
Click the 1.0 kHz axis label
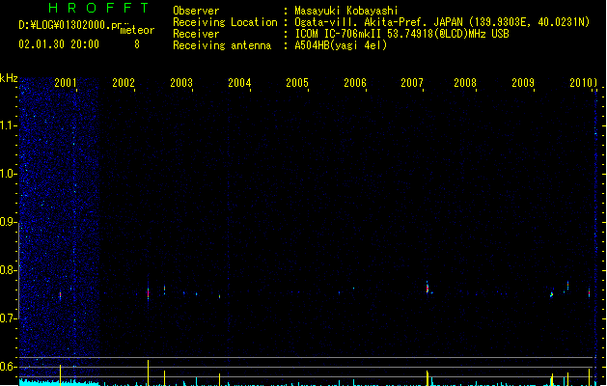tap(8, 174)
